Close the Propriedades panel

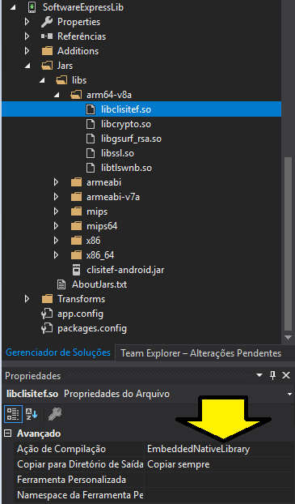(286, 375)
